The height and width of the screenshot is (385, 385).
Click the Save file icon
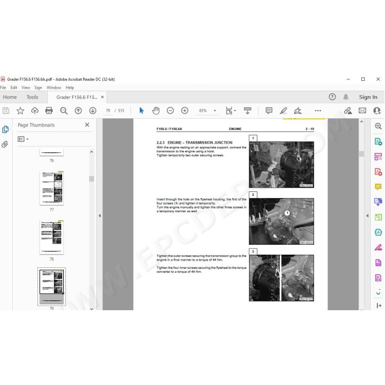6,111
